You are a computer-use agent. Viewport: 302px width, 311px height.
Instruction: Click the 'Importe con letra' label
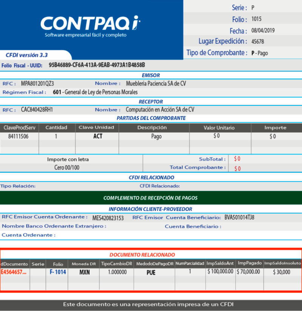(x=68, y=159)
